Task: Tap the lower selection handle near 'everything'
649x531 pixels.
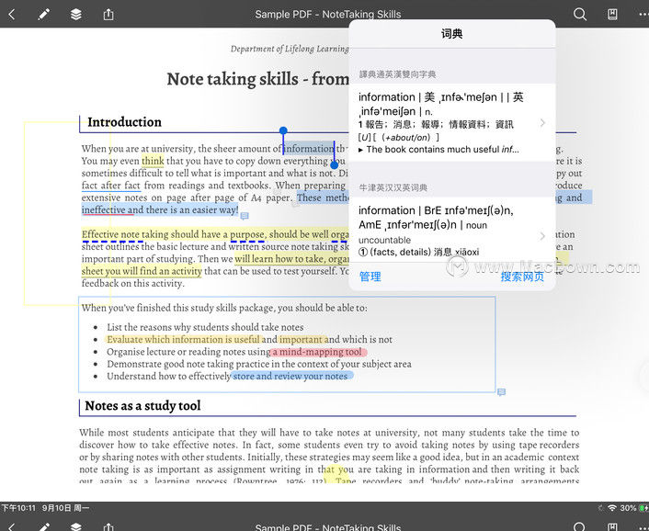Action: tap(335, 165)
